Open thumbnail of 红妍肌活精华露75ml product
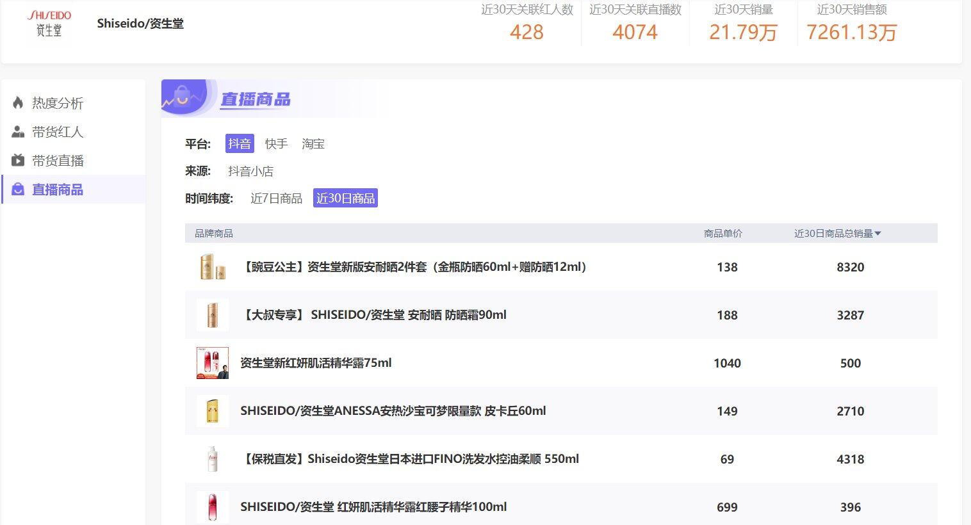 click(x=213, y=363)
